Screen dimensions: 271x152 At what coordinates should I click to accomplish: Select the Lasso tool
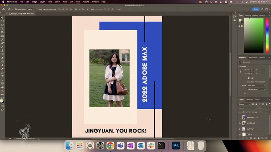tap(3, 24)
